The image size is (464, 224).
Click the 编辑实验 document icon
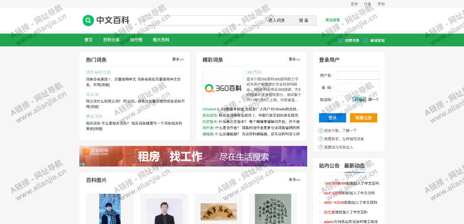coord(366,40)
